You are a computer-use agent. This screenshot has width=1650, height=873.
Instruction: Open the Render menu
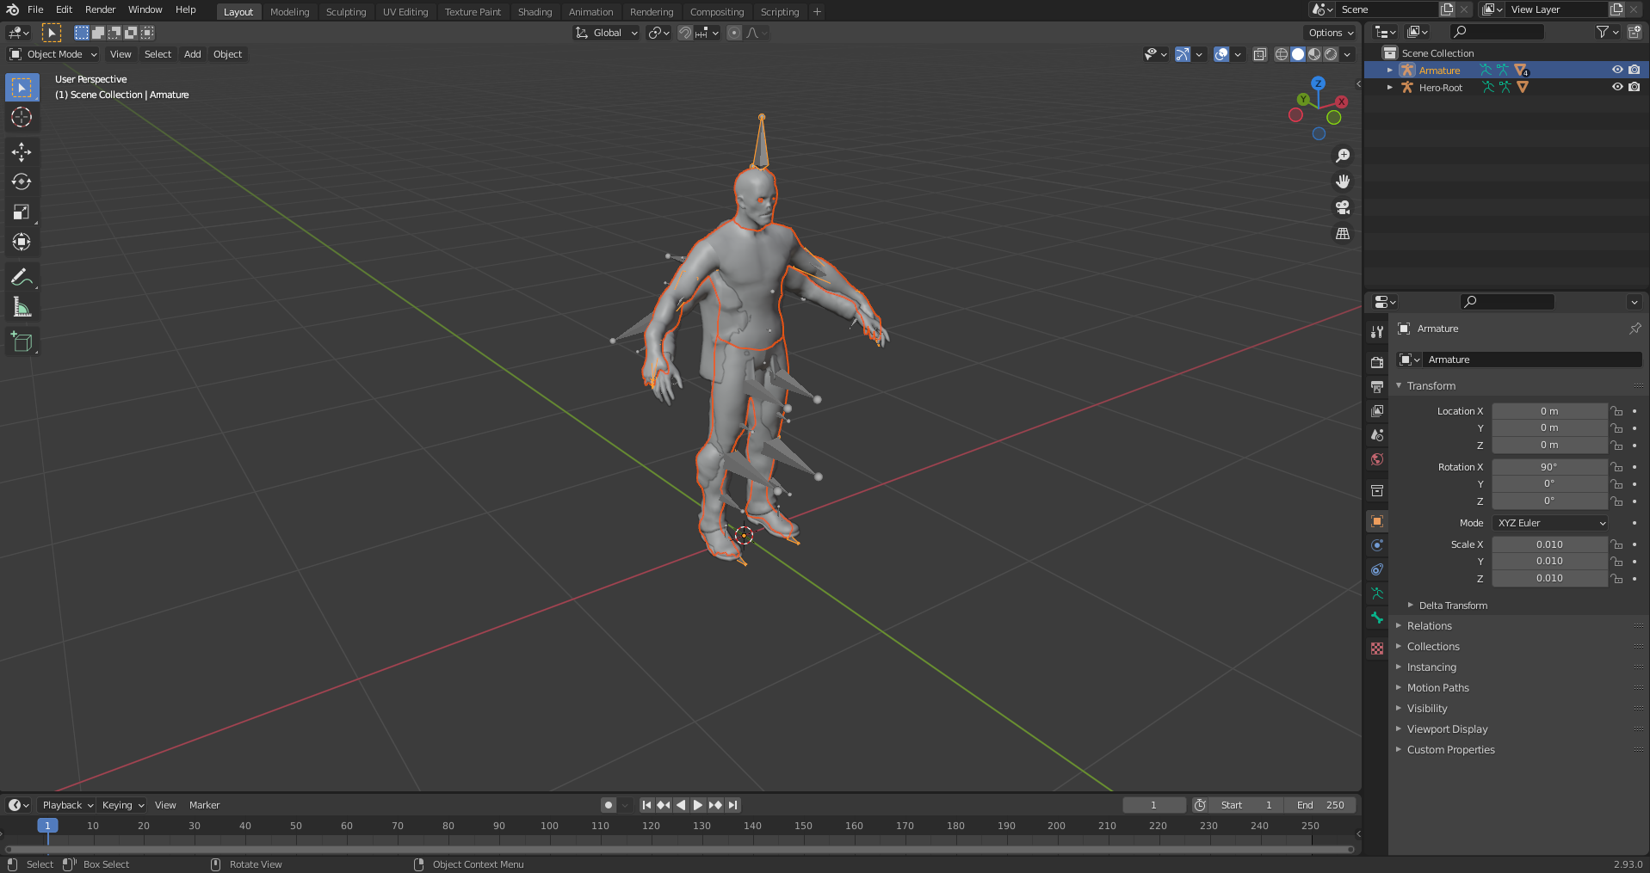tap(100, 9)
